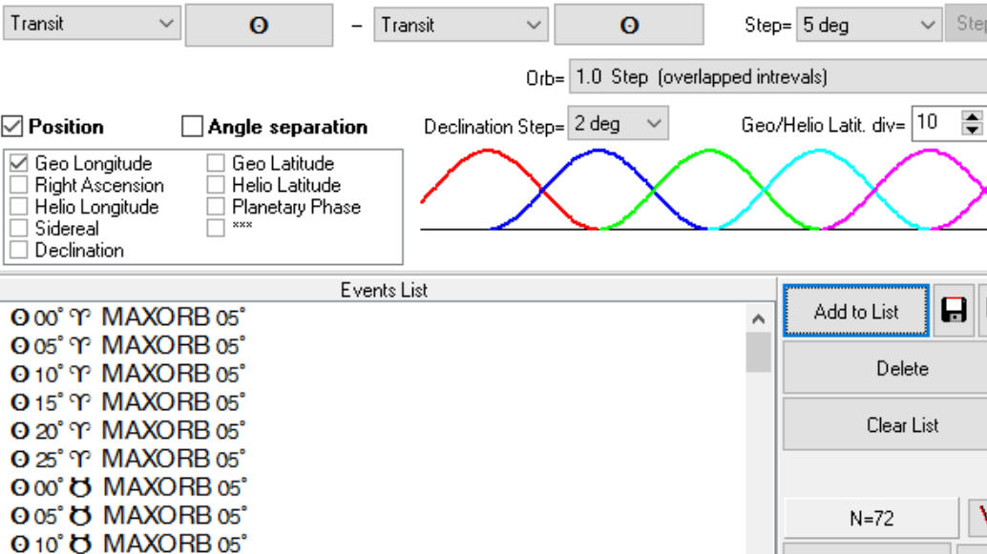
Task: Select the Sun 15° Aries event entry
Action: coord(127,401)
